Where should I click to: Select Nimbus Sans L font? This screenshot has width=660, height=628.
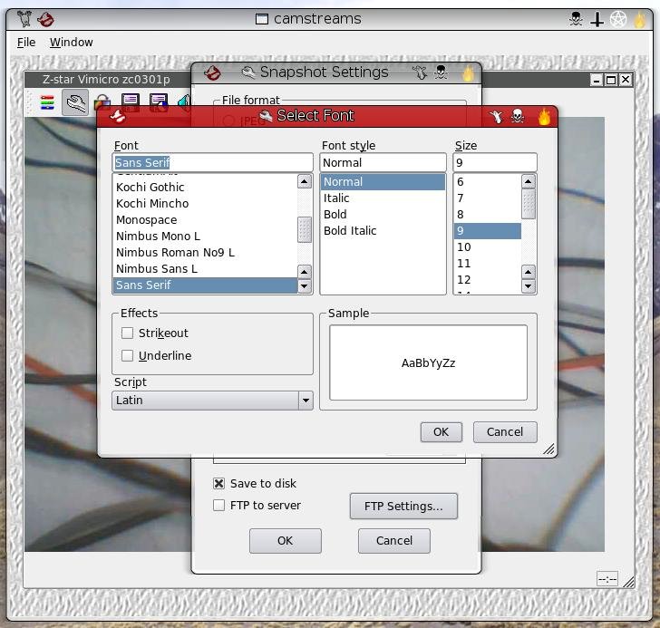click(x=205, y=269)
